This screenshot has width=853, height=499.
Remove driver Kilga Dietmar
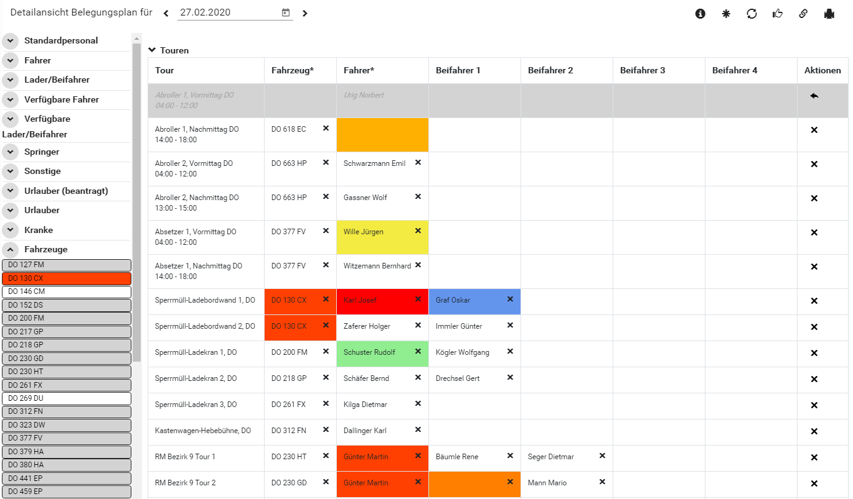pyautogui.click(x=418, y=403)
